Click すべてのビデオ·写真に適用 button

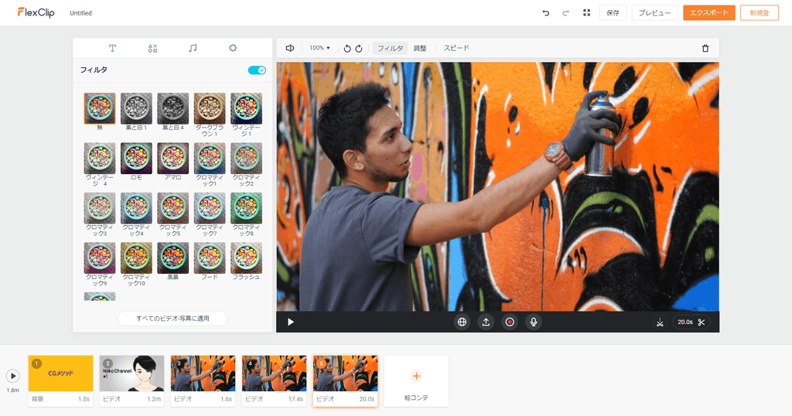[173, 319]
